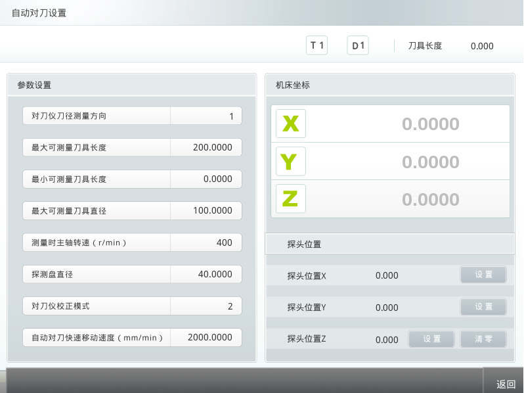Edit 最大可测量刀具长度 value 200.0000
Image resolution: width=524 pixels, height=393 pixels.
point(206,148)
